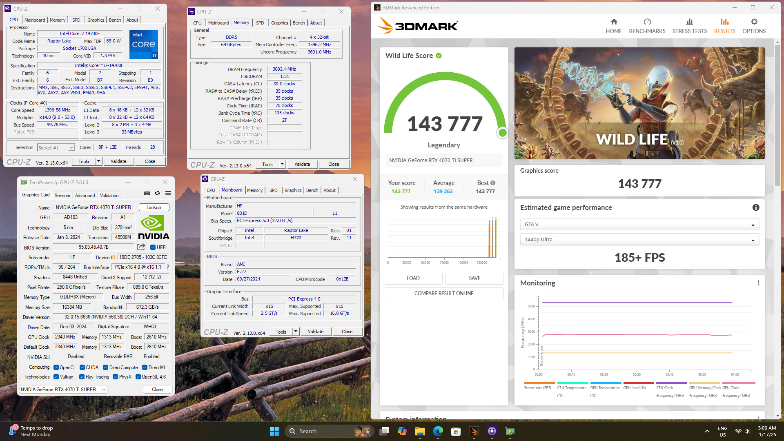The image size is (784, 441).
Task: Click COMPARE RESULT ONLINE button
Action: 444,293
